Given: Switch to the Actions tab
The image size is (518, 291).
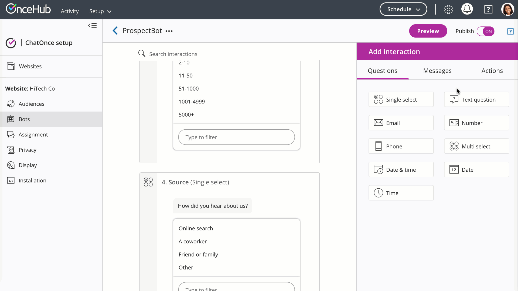Looking at the screenshot, I should point(492,71).
